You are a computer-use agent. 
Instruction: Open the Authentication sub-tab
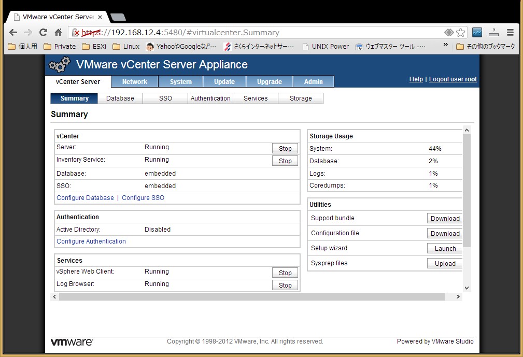[x=210, y=98]
